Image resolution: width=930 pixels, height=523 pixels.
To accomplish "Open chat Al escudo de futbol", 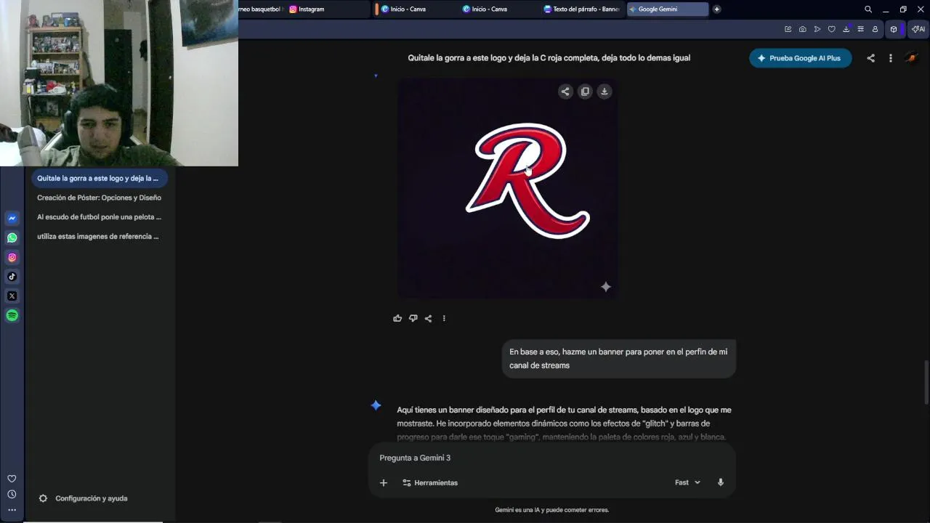I will pyautogui.click(x=99, y=216).
